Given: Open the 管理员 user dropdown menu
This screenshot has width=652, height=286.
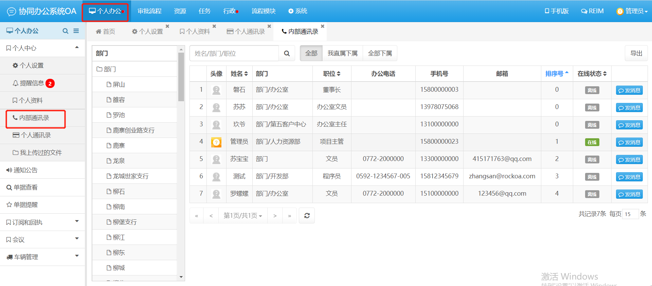Looking at the screenshot, I should [x=632, y=11].
